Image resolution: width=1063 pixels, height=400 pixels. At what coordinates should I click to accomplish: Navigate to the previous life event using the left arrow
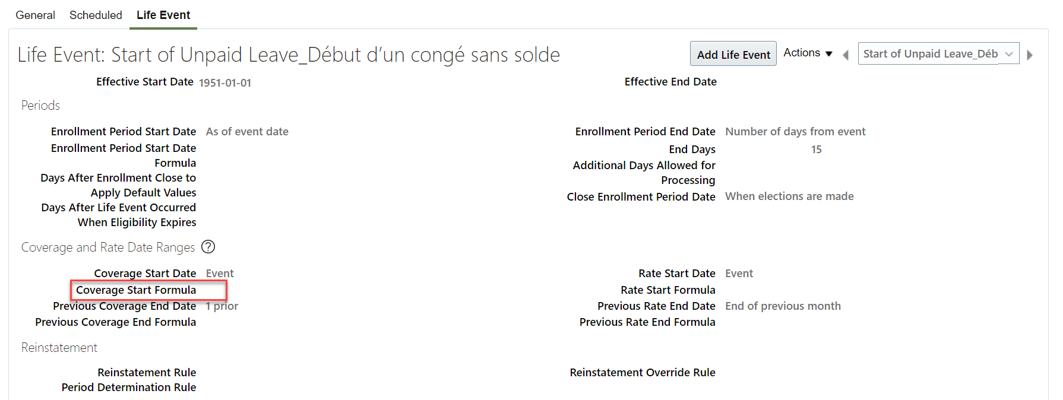coord(845,54)
